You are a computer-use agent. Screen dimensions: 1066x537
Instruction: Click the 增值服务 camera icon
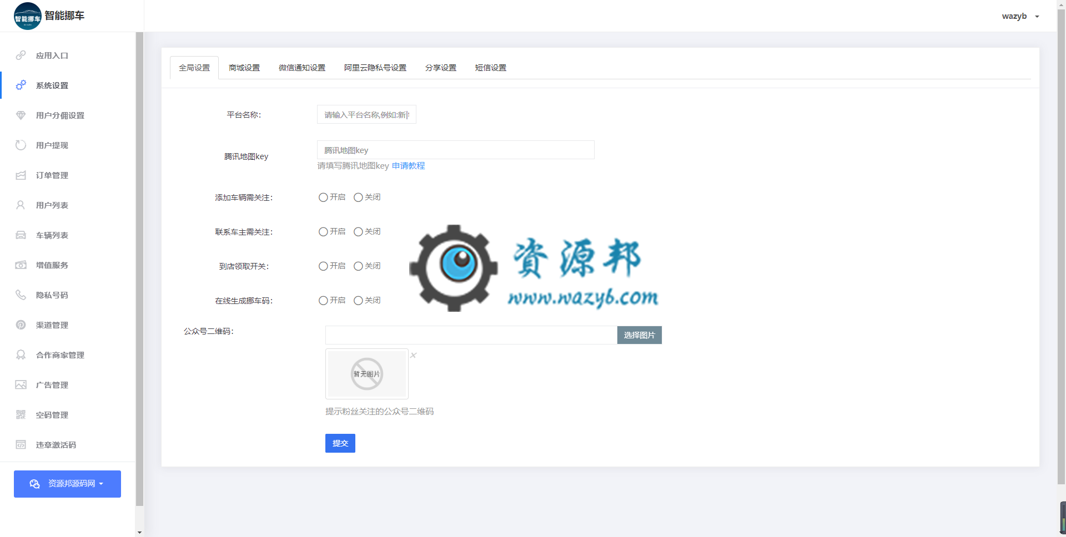(x=21, y=265)
